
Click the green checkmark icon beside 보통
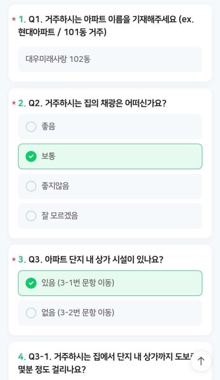coord(31,156)
